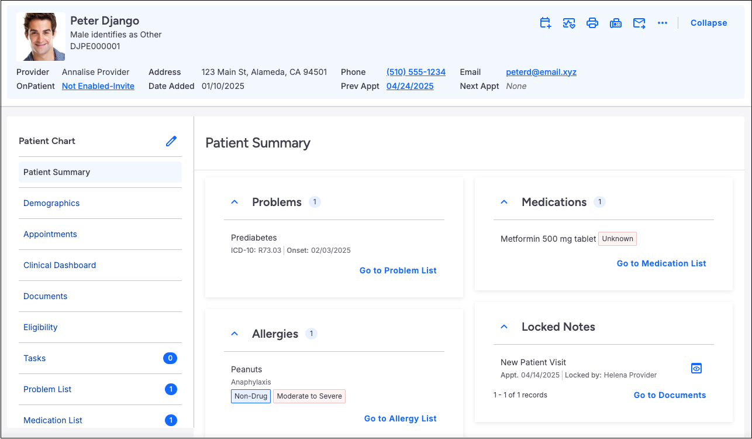
Task: Click the patient ID DJPE000001
Action: pyautogui.click(x=95, y=46)
